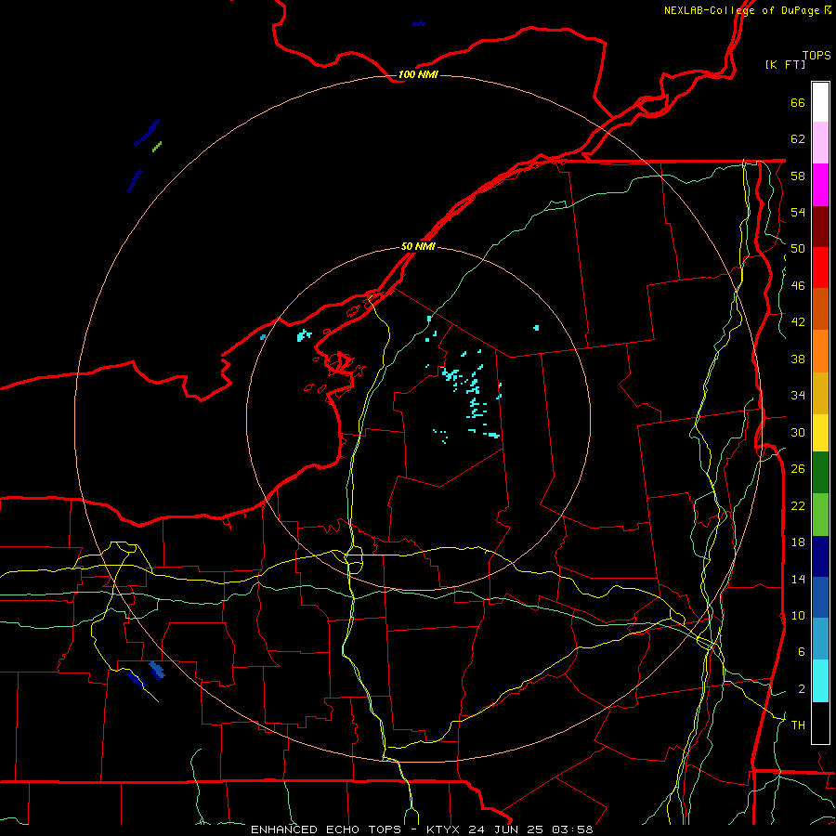The height and width of the screenshot is (836, 836).
Task: Click the '6' legend value
Action: click(802, 652)
